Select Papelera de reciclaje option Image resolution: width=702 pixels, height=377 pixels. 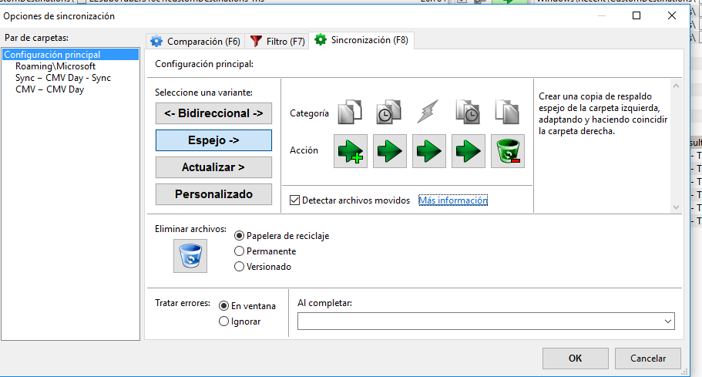click(240, 235)
